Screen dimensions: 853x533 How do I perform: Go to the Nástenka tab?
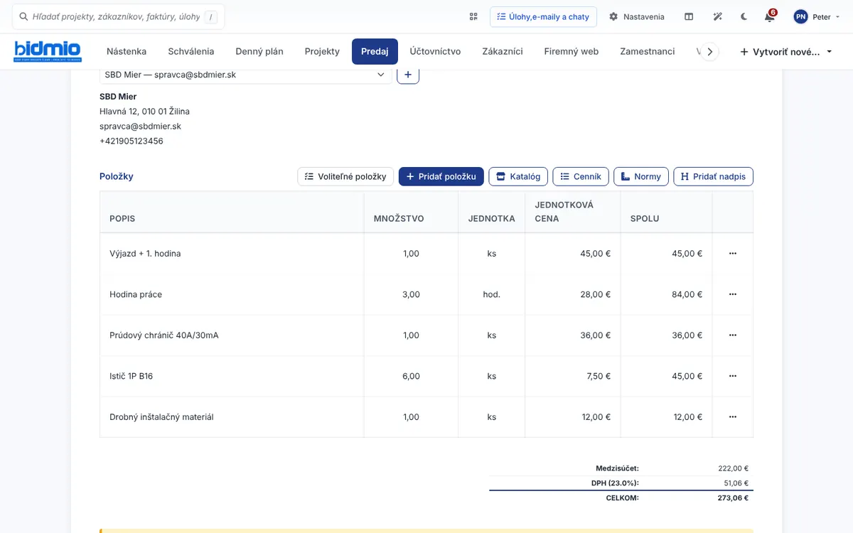tap(127, 51)
